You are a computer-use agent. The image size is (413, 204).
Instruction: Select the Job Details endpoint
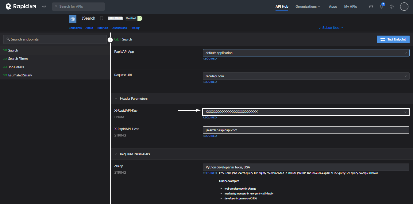tap(55, 67)
